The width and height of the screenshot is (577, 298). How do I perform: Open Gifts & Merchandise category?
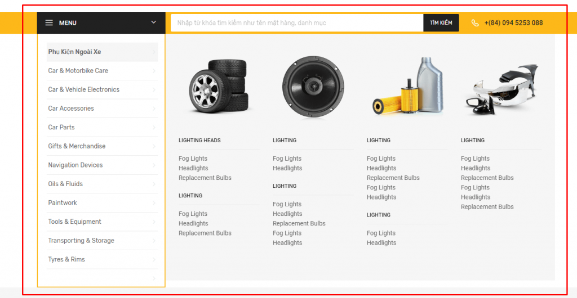coord(77,146)
